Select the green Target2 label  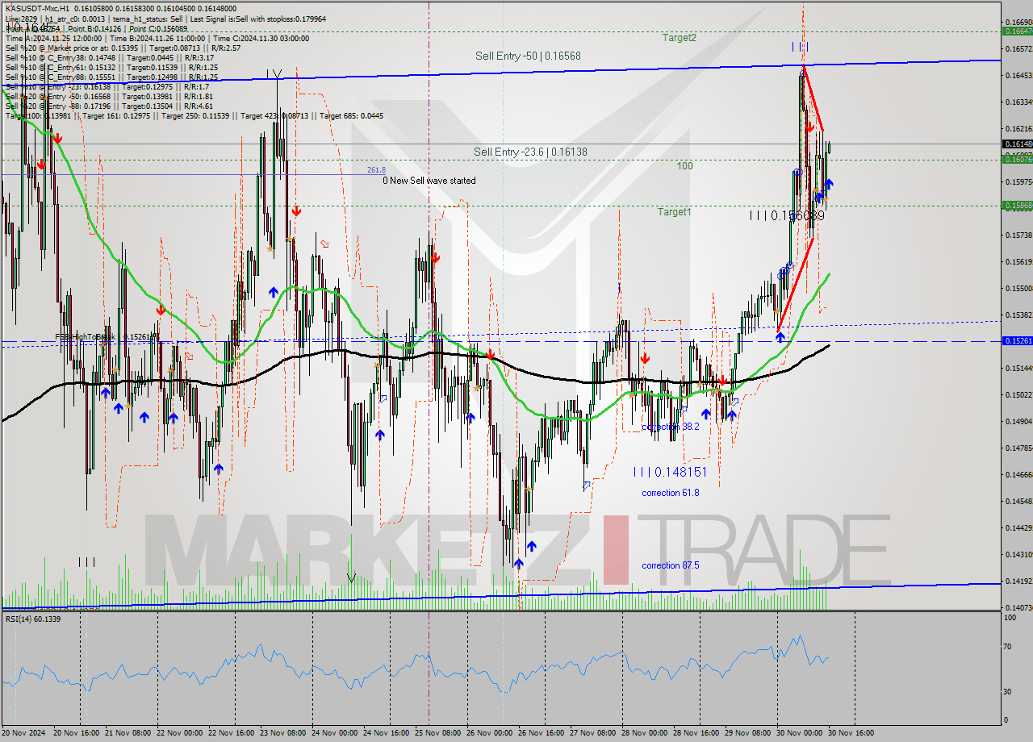tap(680, 38)
